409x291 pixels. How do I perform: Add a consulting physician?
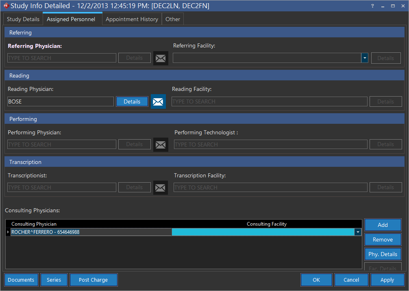[383, 225]
